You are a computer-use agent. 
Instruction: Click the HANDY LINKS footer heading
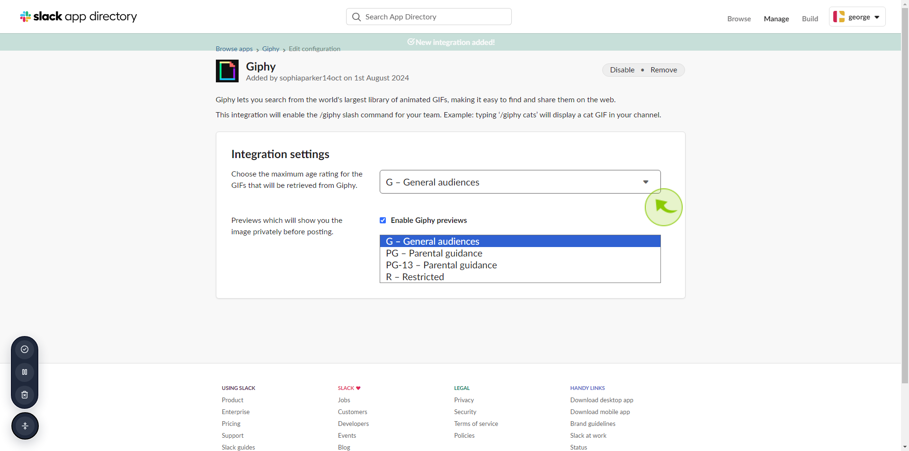(588, 388)
